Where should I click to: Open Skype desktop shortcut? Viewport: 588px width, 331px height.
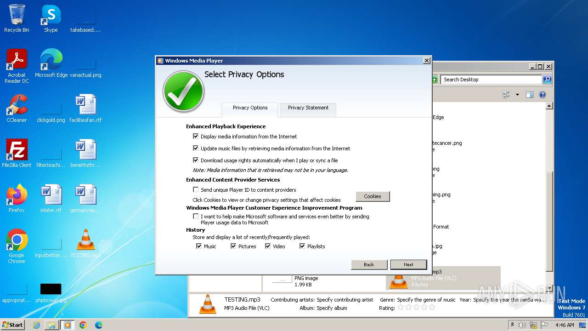[x=51, y=18]
